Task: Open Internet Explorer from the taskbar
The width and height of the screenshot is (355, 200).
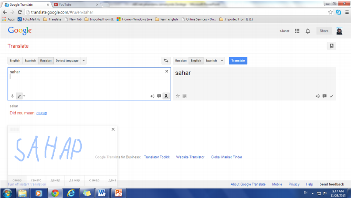Action: 71,193
